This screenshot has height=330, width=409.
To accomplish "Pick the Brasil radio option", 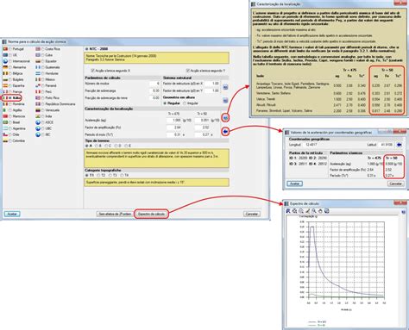I will 10,122.
